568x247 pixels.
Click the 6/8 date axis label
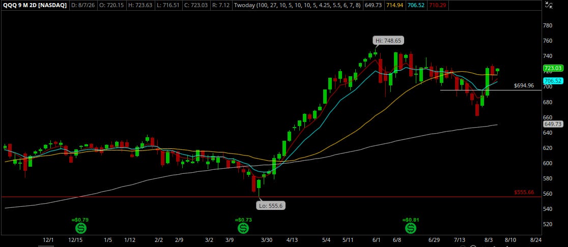point(397,240)
